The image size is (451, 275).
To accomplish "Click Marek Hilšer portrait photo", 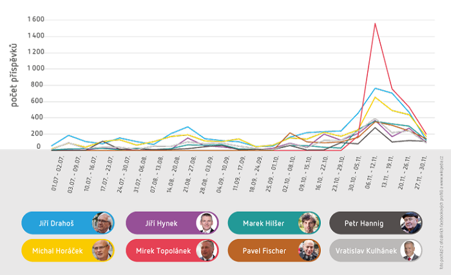I will [309, 223].
